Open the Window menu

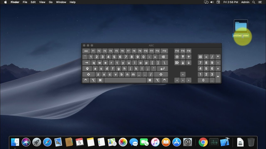[61, 2]
